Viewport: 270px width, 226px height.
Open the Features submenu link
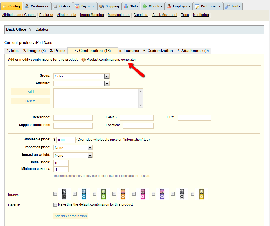tap(46, 15)
